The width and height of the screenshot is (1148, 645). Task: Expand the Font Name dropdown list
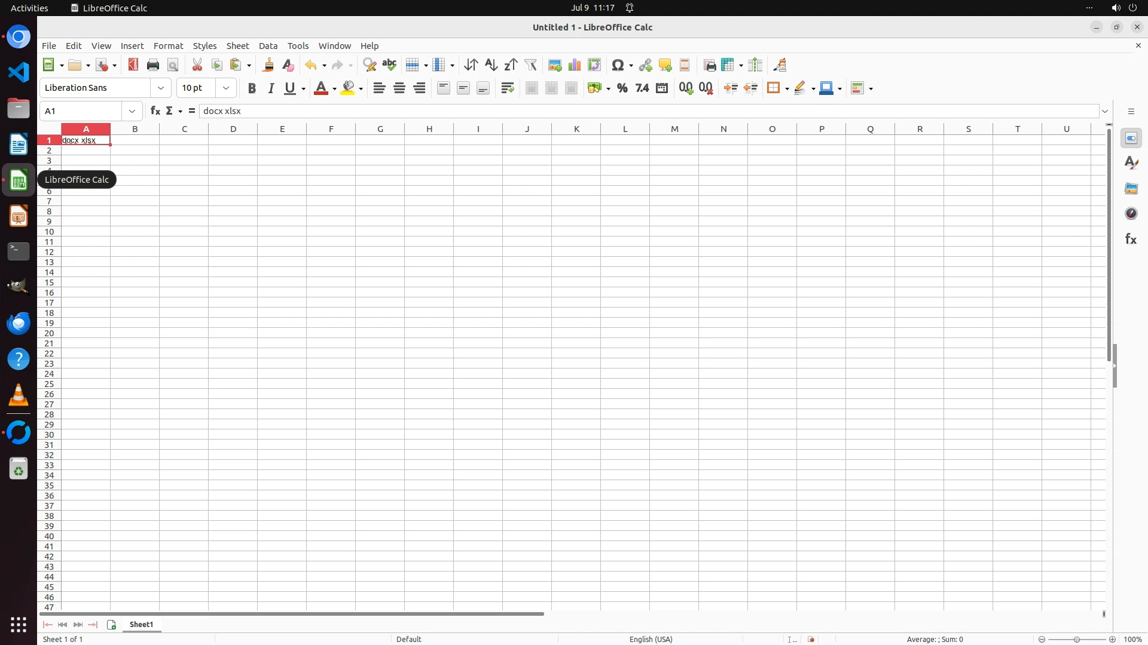click(161, 88)
